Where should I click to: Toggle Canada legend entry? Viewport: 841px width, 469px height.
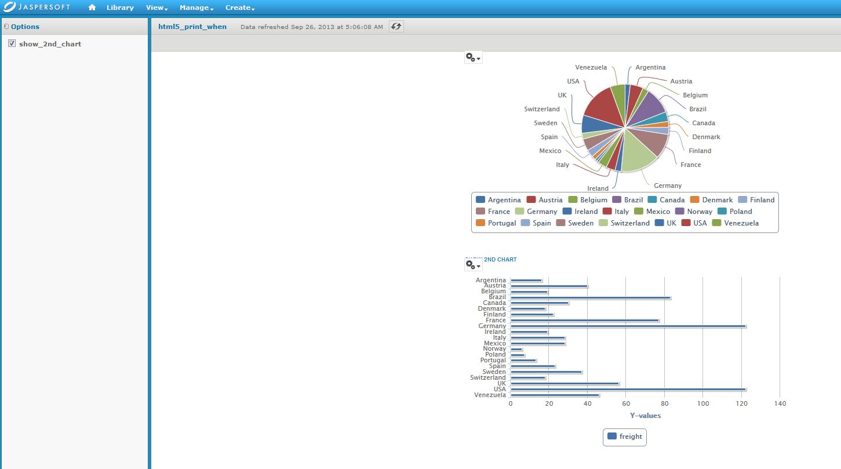click(667, 199)
